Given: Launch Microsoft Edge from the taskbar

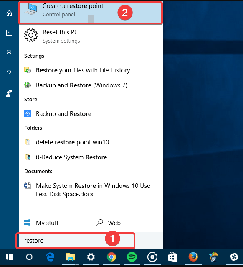Looking at the screenshot, I should click(50, 257).
